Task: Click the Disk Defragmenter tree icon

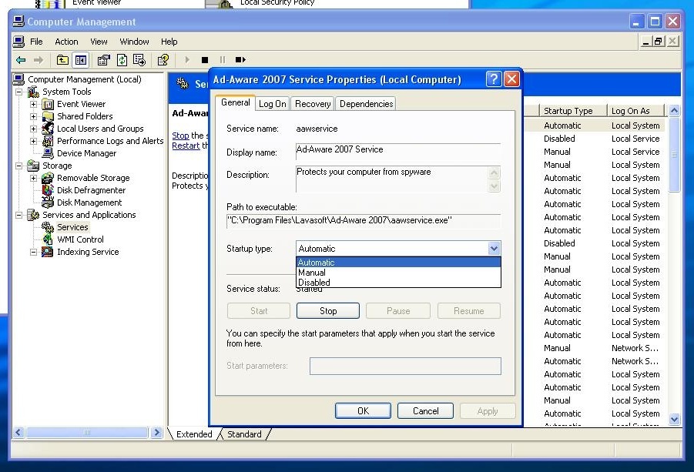Action: click(x=48, y=190)
